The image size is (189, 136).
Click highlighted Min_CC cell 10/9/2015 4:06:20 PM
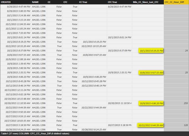pos(152,104)
